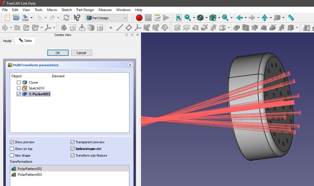Click the What's This help cursor icon
Image resolution: width=314 pixels, height=186 pixels.
77,18
